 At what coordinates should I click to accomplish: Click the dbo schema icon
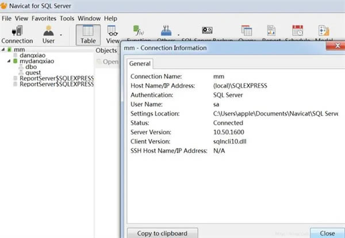[x=21, y=67]
